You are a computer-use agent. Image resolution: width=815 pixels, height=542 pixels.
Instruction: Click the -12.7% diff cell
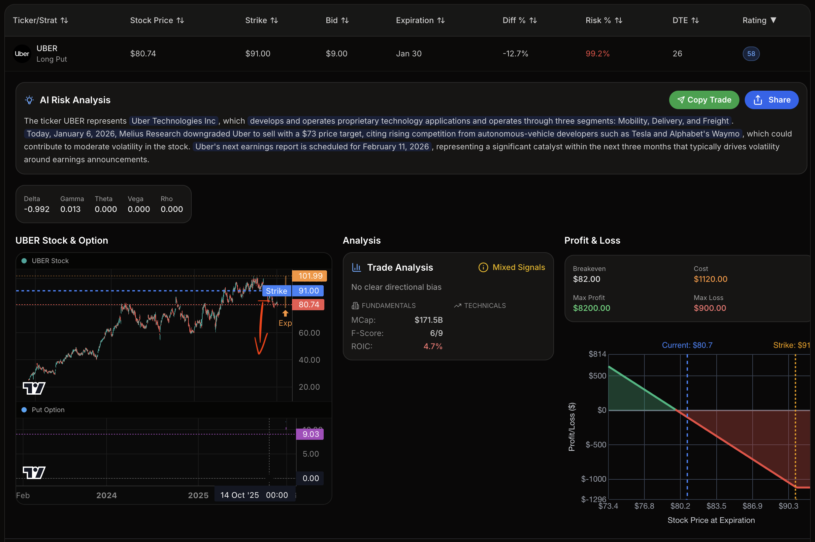point(515,54)
